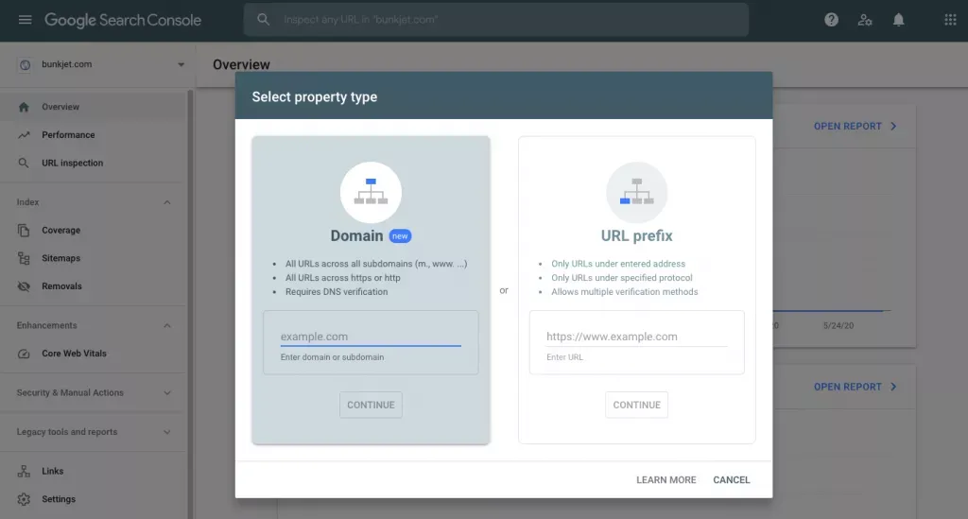Image resolution: width=968 pixels, height=519 pixels.
Task: Open the hamburger main menu
Action: pos(25,20)
